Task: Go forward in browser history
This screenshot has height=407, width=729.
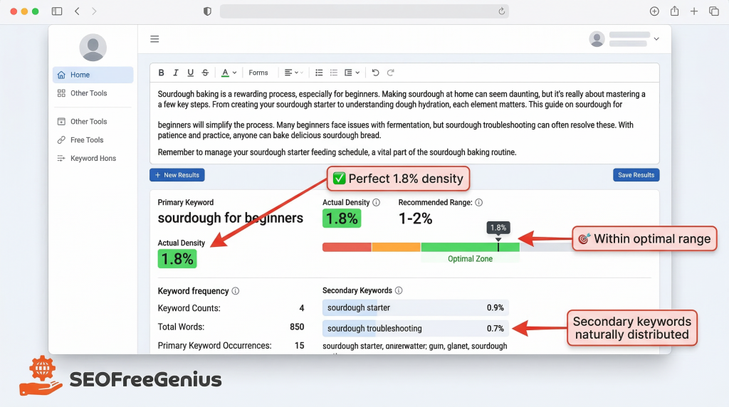Action: [x=94, y=11]
